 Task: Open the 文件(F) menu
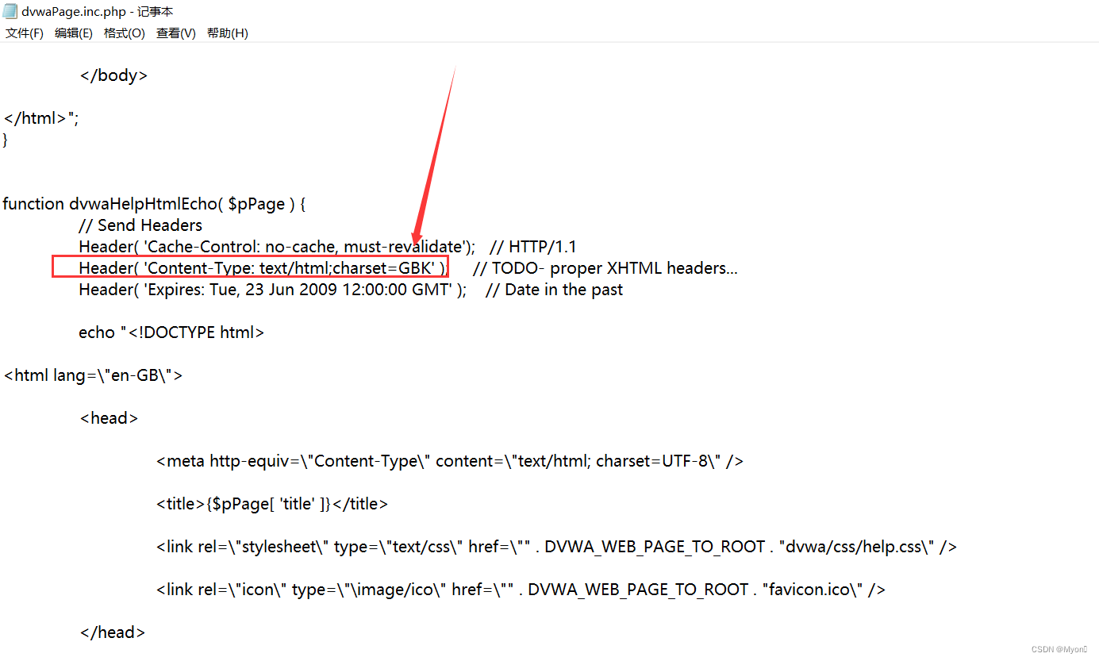click(24, 33)
